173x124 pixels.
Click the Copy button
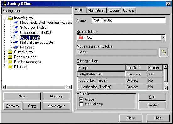[32, 106]
